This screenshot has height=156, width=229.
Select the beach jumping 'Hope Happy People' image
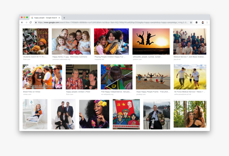tap(153, 77)
